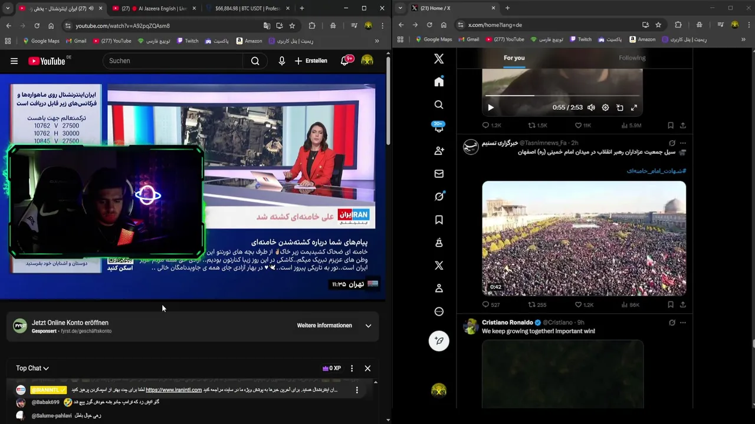Open the X Follow people sidebar icon
Image resolution: width=755 pixels, height=424 pixels.
click(439, 151)
